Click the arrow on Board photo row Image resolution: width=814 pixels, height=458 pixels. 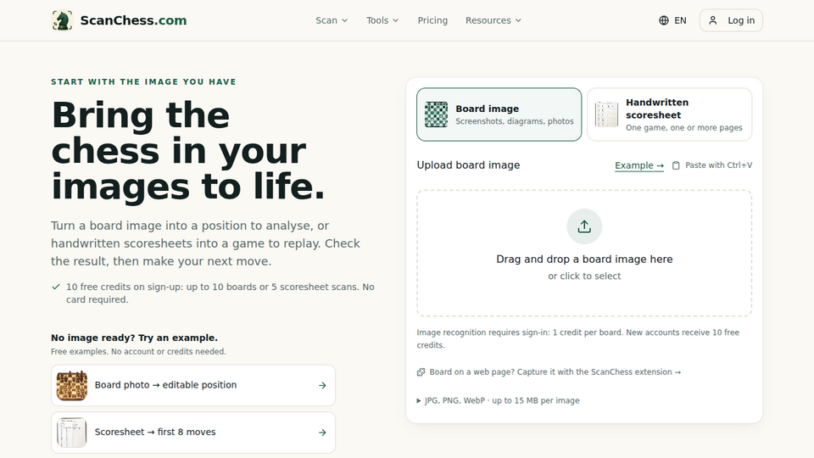322,385
